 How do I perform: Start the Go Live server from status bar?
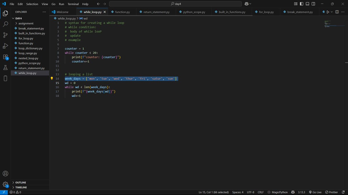point(315,192)
